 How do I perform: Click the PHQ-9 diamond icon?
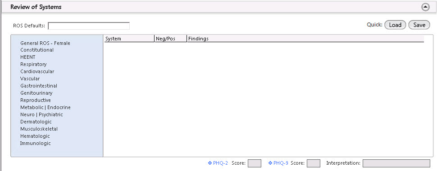click(x=270, y=163)
